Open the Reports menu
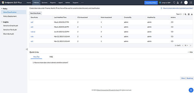The height and width of the screenshot is (93, 194). (53, 3)
